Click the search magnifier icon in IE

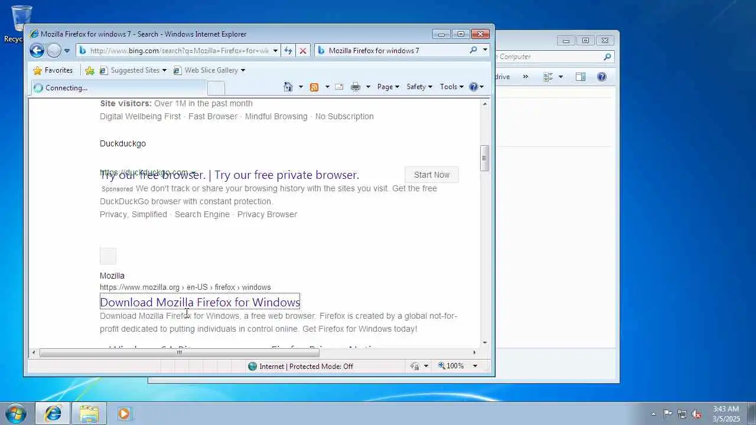click(473, 50)
